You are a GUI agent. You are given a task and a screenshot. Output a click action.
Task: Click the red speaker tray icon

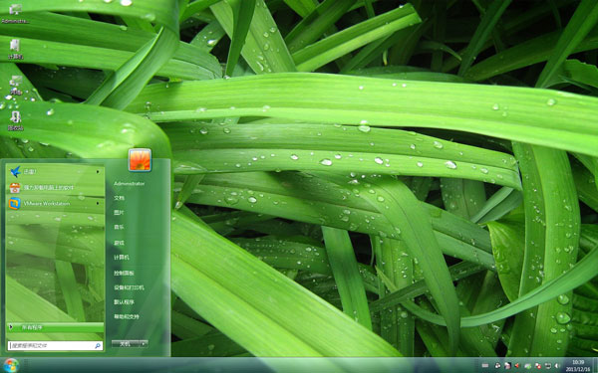[x=517, y=365]
